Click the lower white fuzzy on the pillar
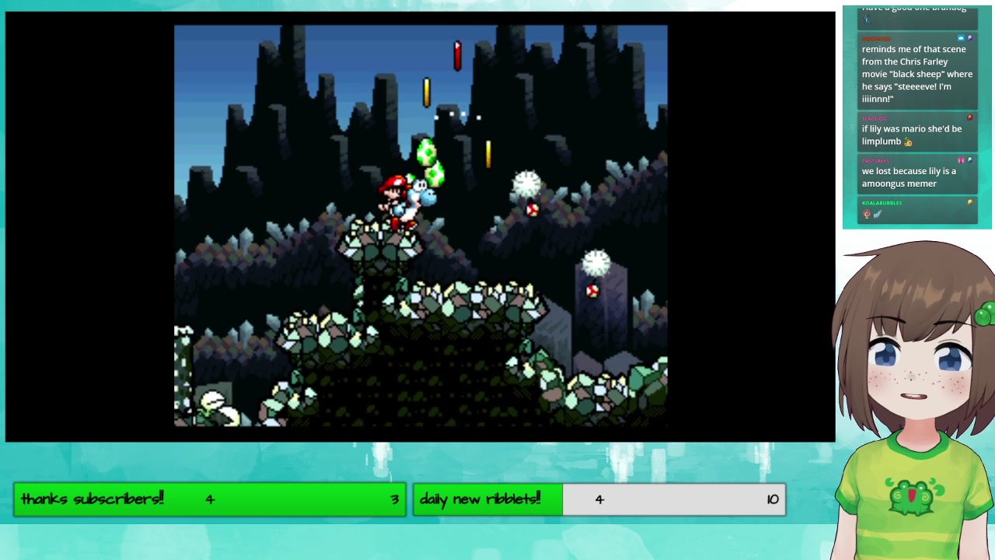 [x=596, y=263]
